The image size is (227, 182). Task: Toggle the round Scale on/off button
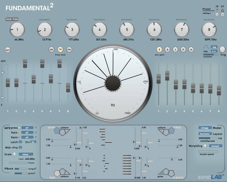coord(14,154)
